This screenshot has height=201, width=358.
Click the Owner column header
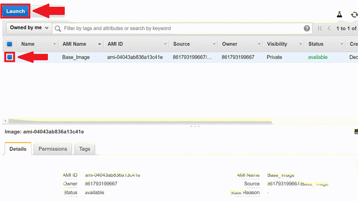(229, 44)
